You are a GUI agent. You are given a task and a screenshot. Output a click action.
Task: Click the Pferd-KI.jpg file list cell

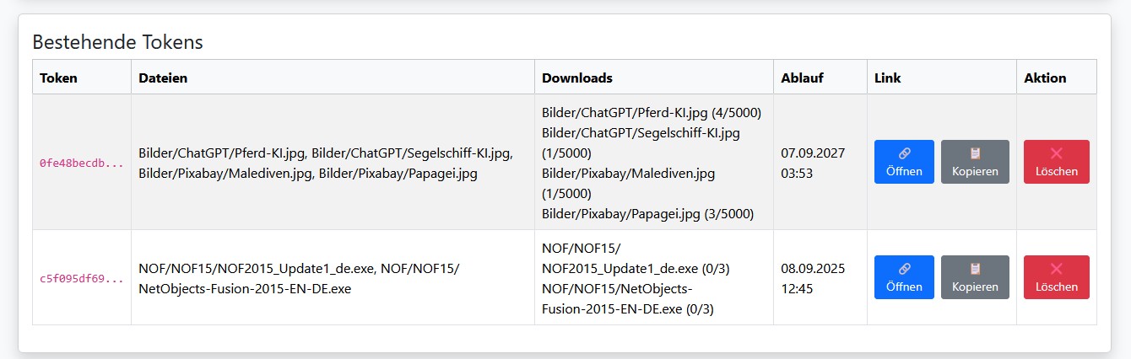coord(326,162)
